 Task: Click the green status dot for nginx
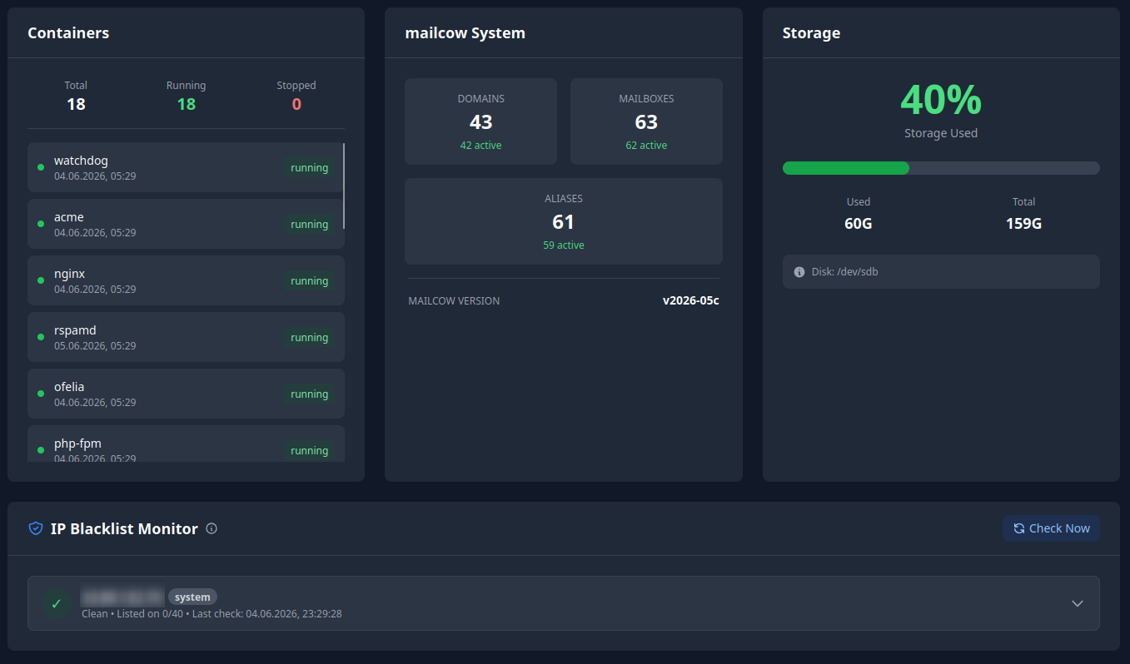pyautogui.click(x=41, y=280)
